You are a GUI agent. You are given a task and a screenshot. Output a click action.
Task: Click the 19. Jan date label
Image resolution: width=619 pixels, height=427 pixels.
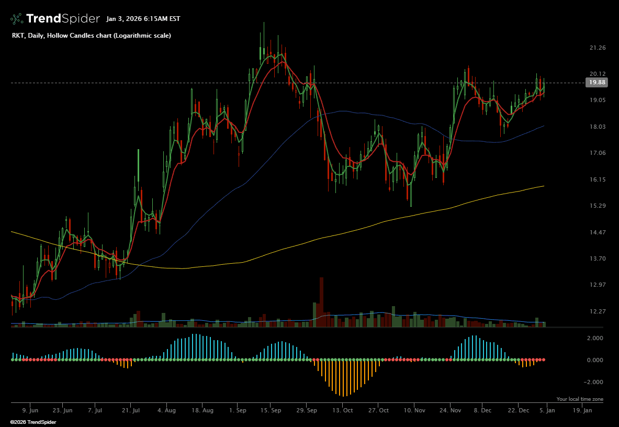(x=583, y=411)
